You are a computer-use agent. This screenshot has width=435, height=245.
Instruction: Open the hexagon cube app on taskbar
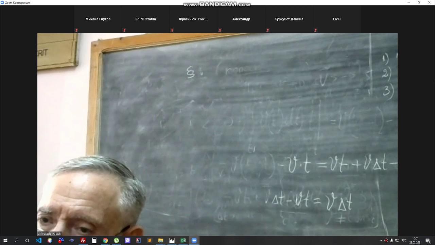coord(50,241)
